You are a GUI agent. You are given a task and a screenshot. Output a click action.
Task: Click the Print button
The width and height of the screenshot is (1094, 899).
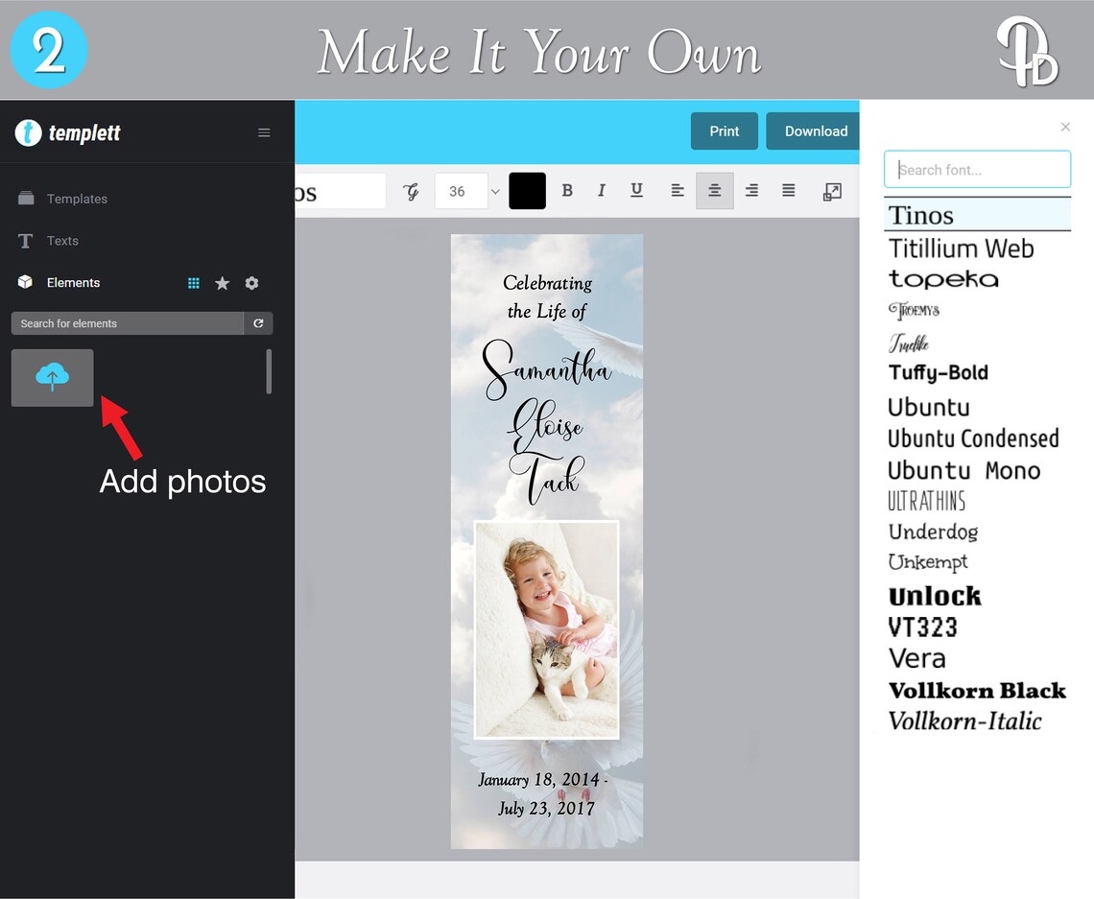point(725,130)
